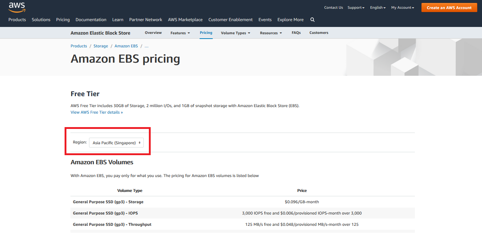Click the $0.096/GB-month price cell
Screen dimensions: 482x236
(302, 202)
